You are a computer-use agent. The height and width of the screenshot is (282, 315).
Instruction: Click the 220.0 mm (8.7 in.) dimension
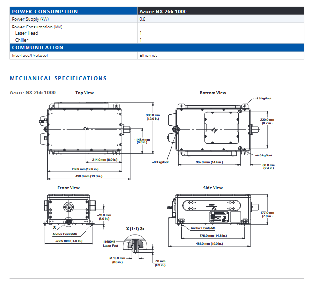point(267,121)
